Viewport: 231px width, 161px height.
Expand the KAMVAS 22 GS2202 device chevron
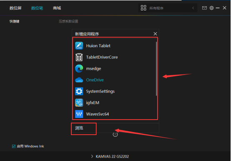(x=92, y=156)
